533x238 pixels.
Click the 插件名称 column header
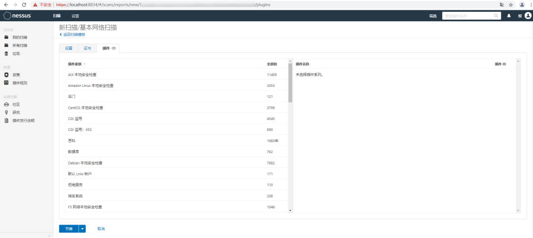click(x=302, y=64)
